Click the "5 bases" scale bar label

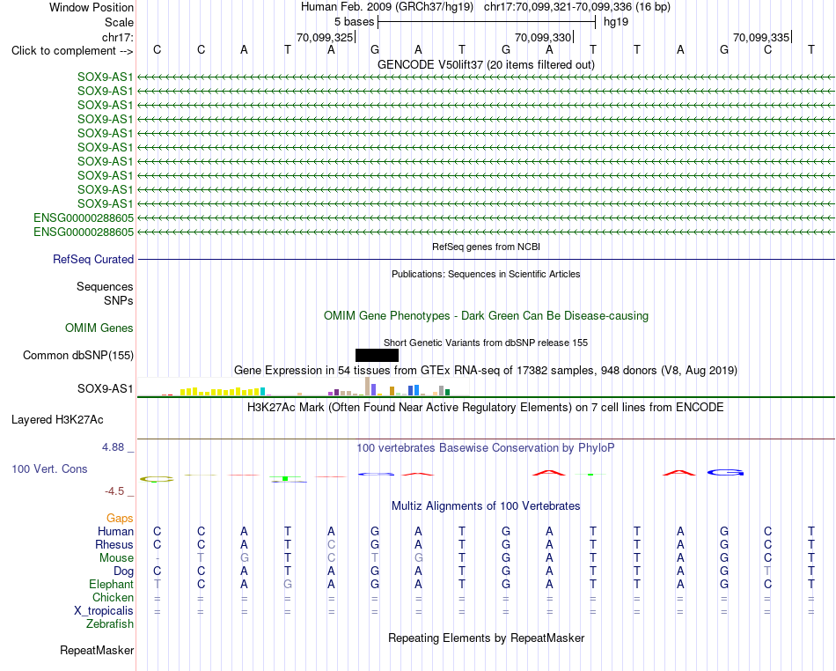coord(354,22)
